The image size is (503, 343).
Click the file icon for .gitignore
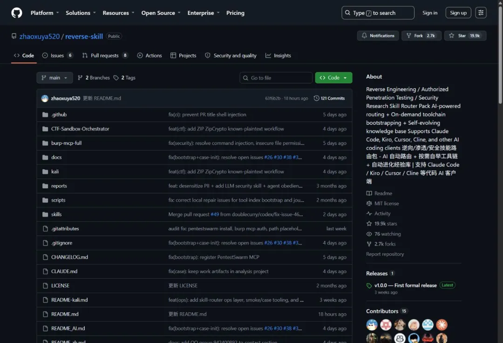(x=45, y=243)
